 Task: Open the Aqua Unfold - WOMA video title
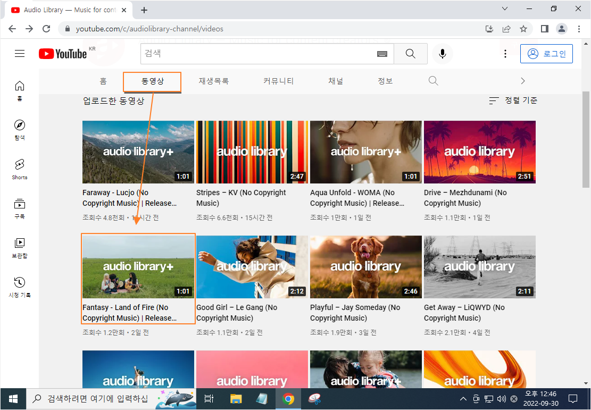coord(357,198)
